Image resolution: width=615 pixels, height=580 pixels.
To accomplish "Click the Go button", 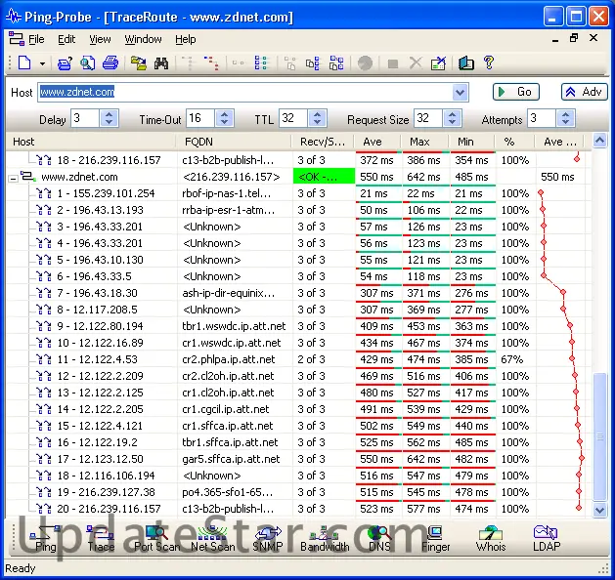I will coord(515,92).
